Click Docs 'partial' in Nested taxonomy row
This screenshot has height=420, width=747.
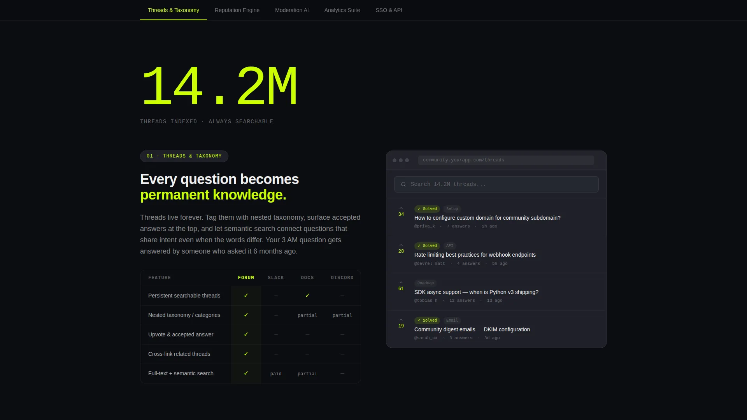click(x=307, y=315)
